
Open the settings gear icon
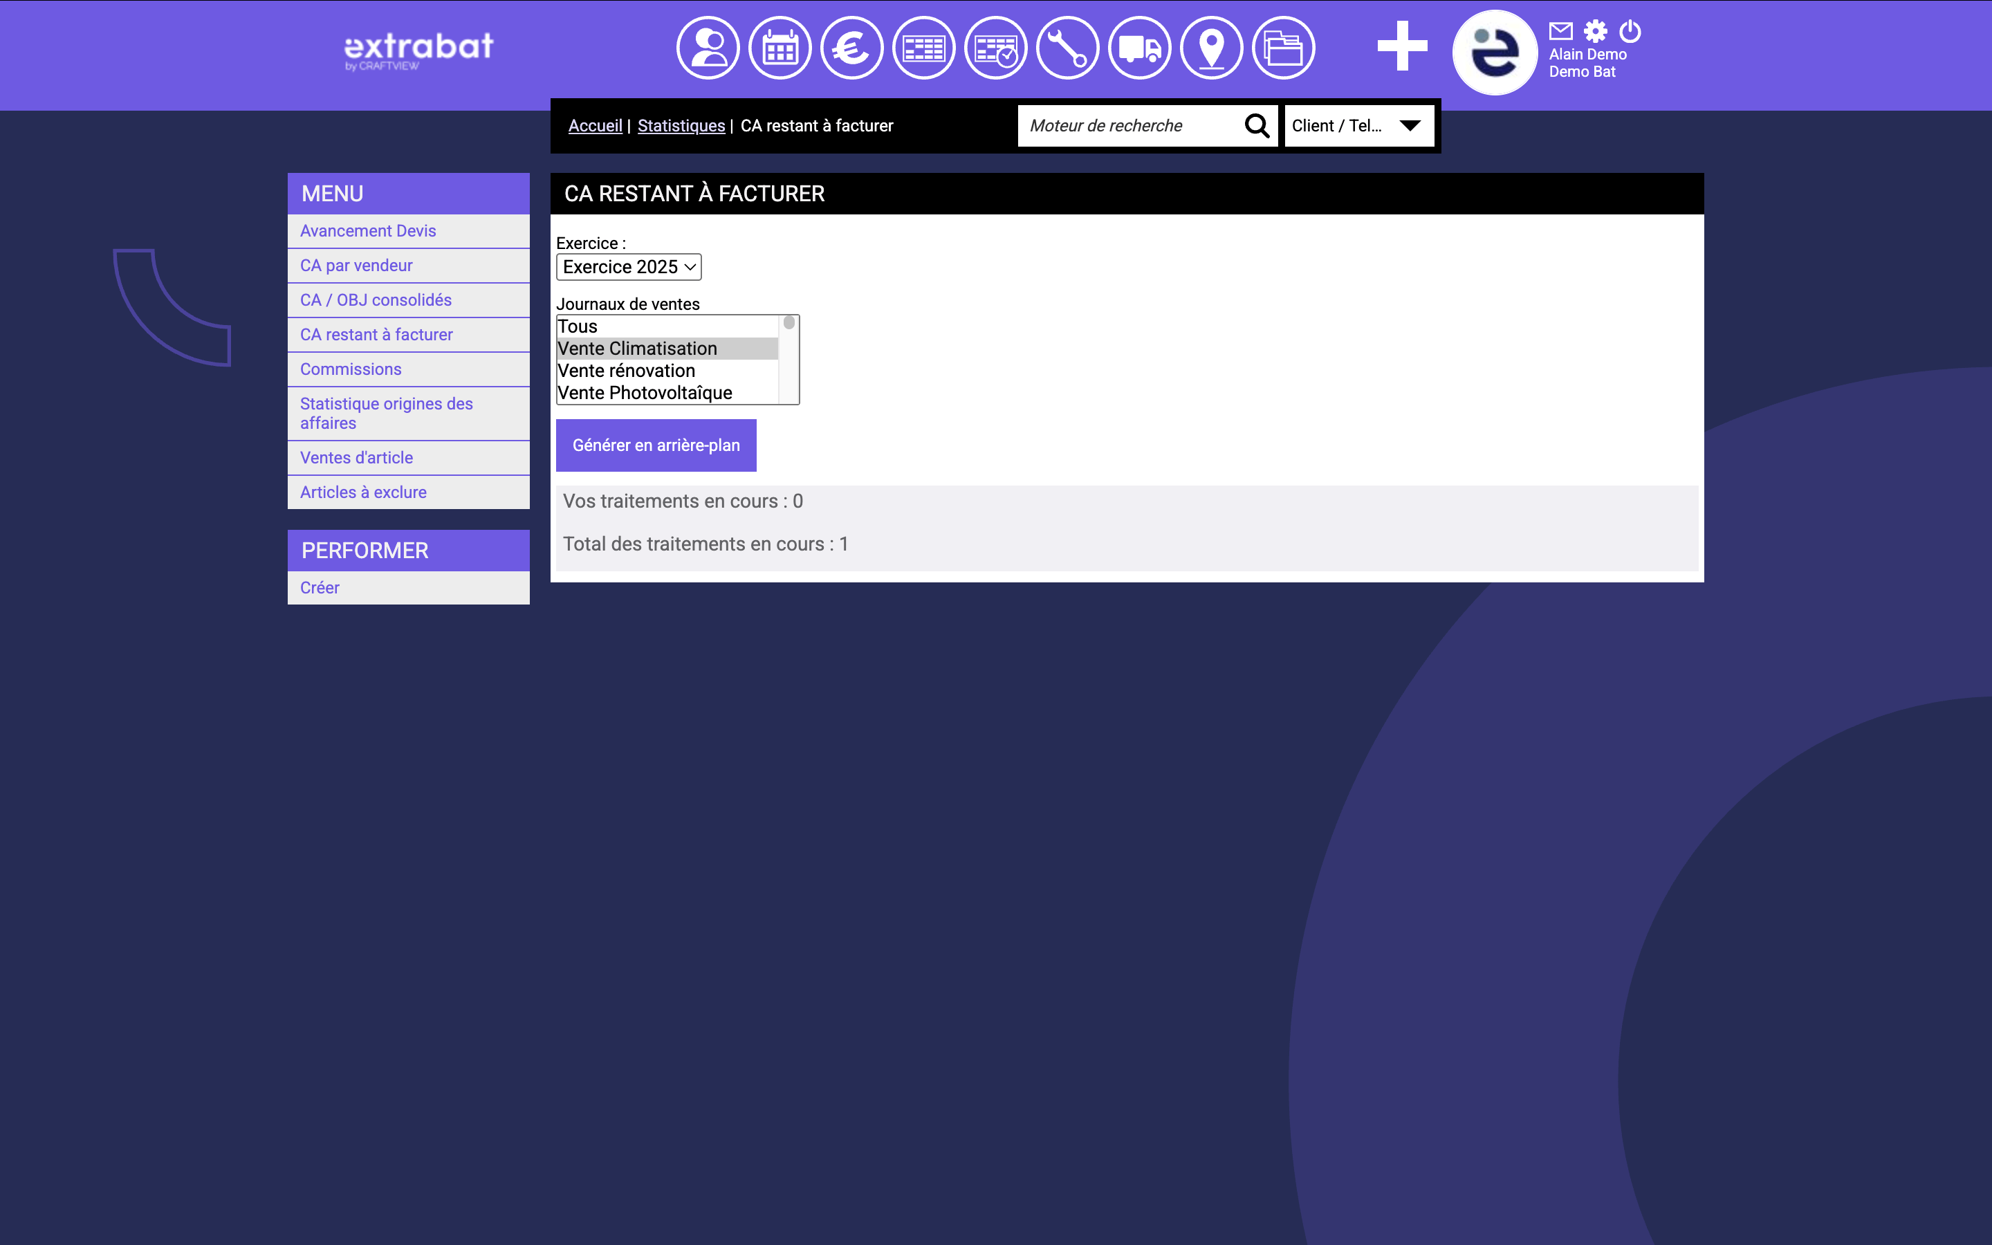click(x=1595, y=31)
